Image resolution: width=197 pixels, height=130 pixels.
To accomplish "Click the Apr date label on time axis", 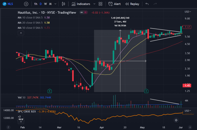I will pyautogui.click(x=102, y=127).
